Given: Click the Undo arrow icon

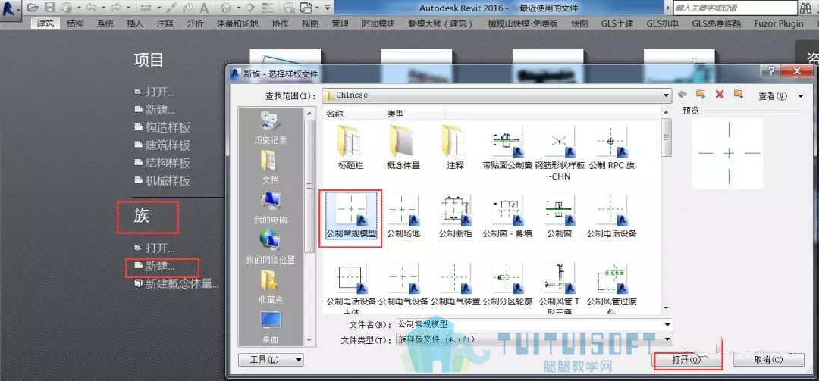Looking at the screenshot, I should [91, 8].
